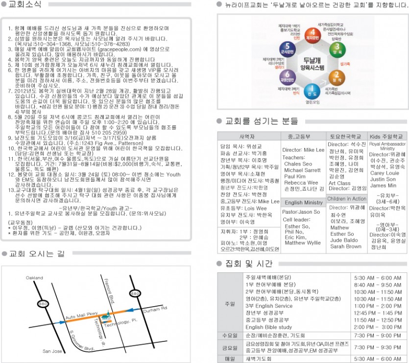Click the navy circle numbered 5 군사훈련
This screenshot has width=409, height=363.
[x=287, y=49]
